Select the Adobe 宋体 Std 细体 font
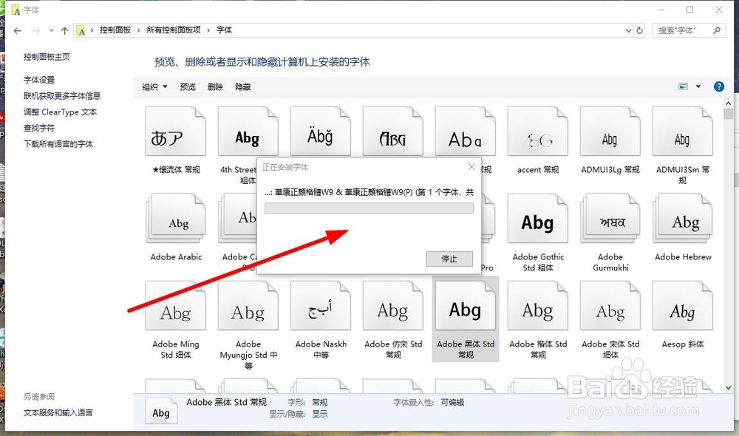This screenshot has height=436, width=739. 610,305
